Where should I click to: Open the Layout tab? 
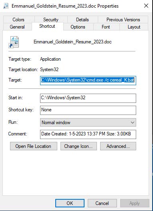(x=134, y=27)
